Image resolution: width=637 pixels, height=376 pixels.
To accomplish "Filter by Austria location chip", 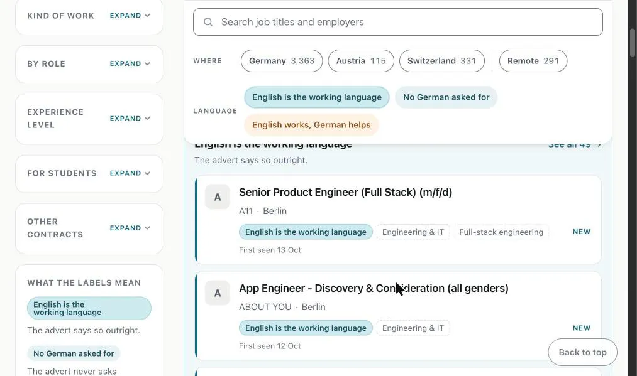I will pyautogui.click(x=361, y=61).
